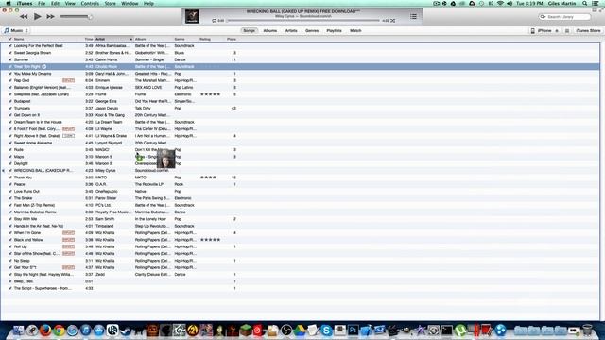Click the now-playing album artwork thumbnail
The width and height of the screenshot is (605, 340).
[192, 16]
